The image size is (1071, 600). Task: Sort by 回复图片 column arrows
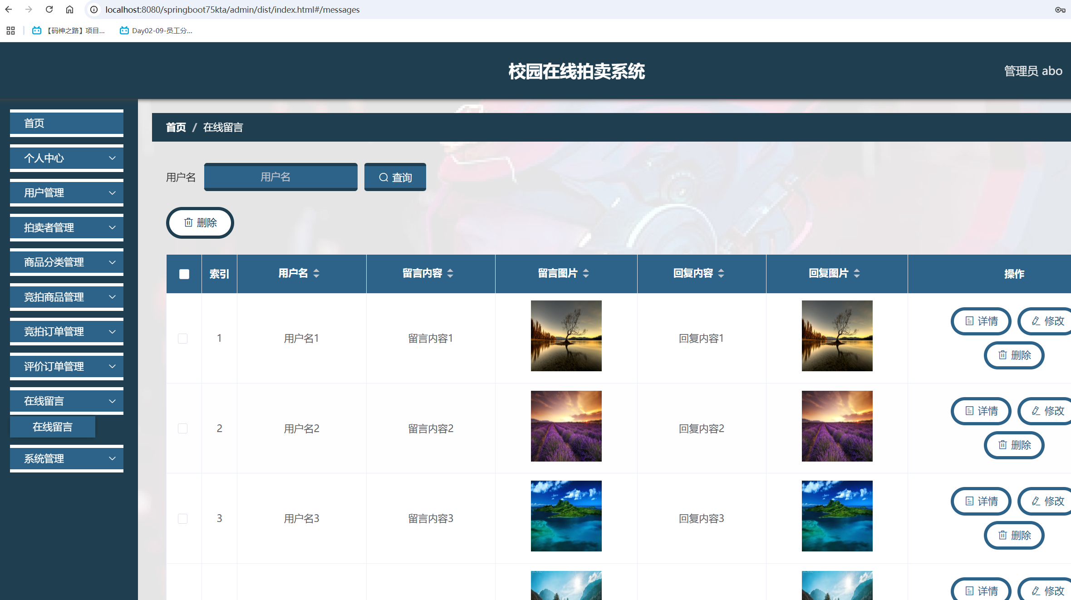(857, 273)
